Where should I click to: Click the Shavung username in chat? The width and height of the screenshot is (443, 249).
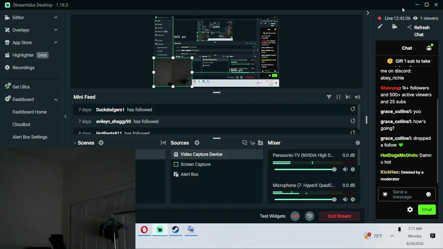390,88
